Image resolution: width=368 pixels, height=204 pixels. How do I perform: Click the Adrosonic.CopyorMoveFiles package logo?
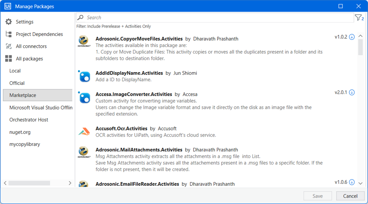coord(84,41)
